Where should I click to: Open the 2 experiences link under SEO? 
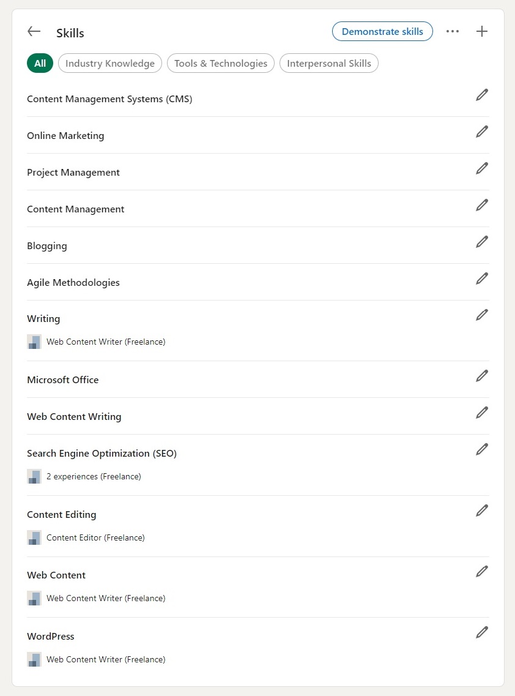point(94,477)
